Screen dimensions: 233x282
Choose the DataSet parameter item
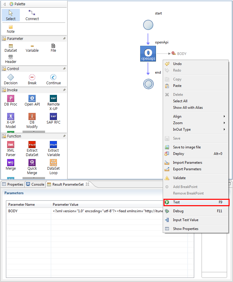(11, 48)
